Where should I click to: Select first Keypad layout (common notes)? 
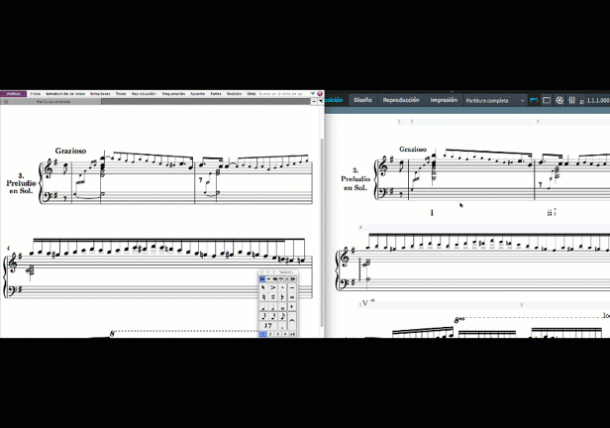[x=262, y=279]
